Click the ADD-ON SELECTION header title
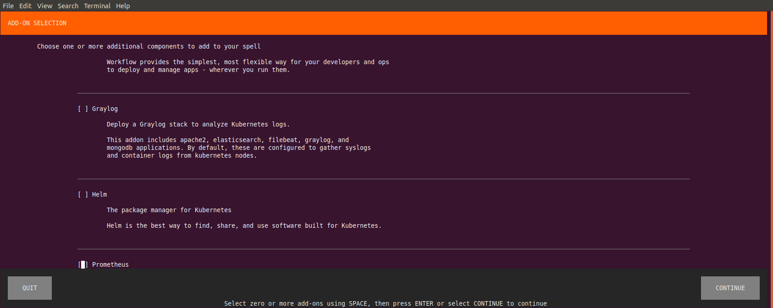Viewport: 773px width, 308px height. pyautogui.click(x=37, y=23)
